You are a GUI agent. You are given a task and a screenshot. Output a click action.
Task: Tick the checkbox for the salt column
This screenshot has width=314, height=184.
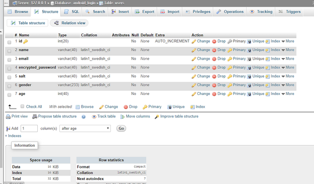coord(9,77)
